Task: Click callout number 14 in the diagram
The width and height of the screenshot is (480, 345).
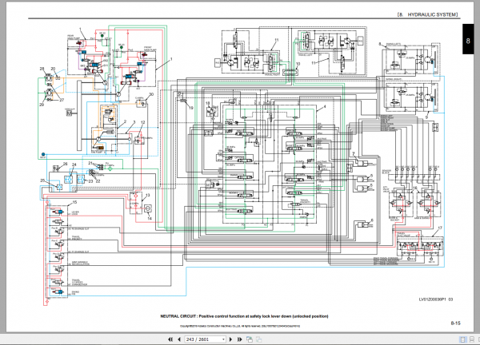Action: click(x=150, y=218)
